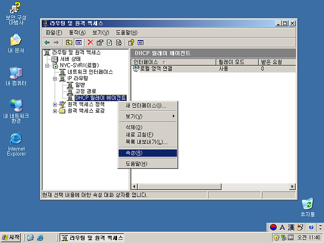324x243 pixels.
Task: Click the A input mode language bar icon
Action: pos(282,228)
